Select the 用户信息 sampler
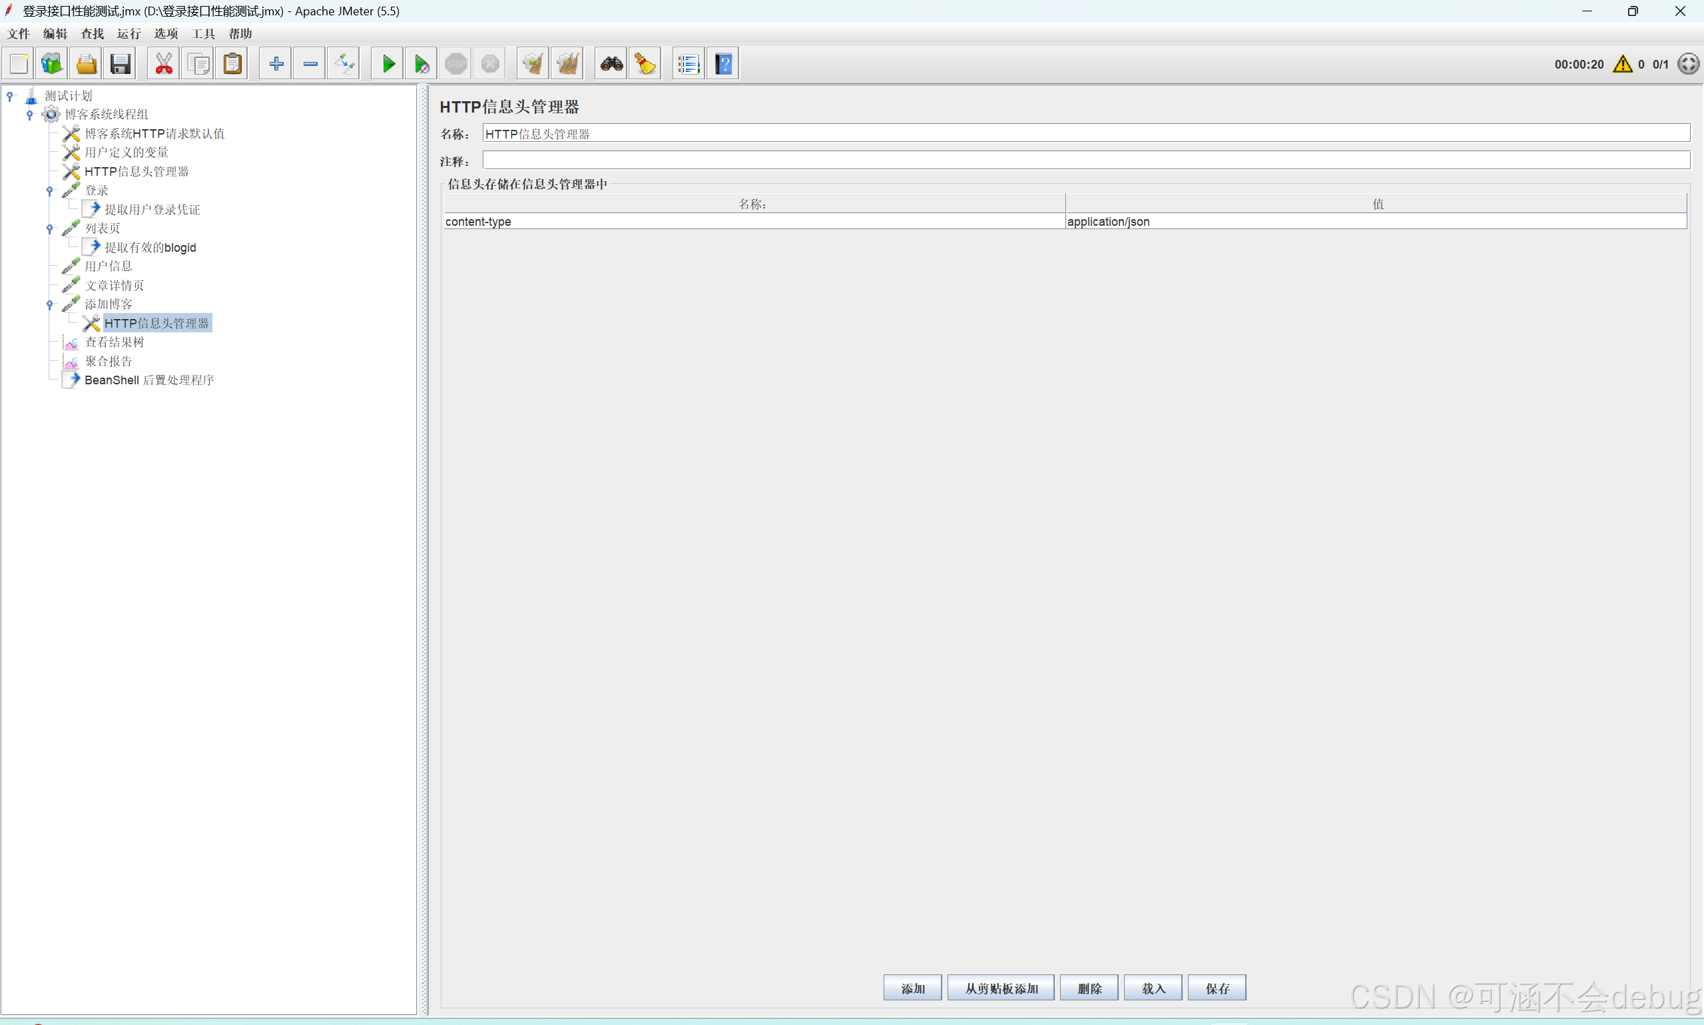This screenshot has height=1025, width=1704. click(x=109, y=266)
